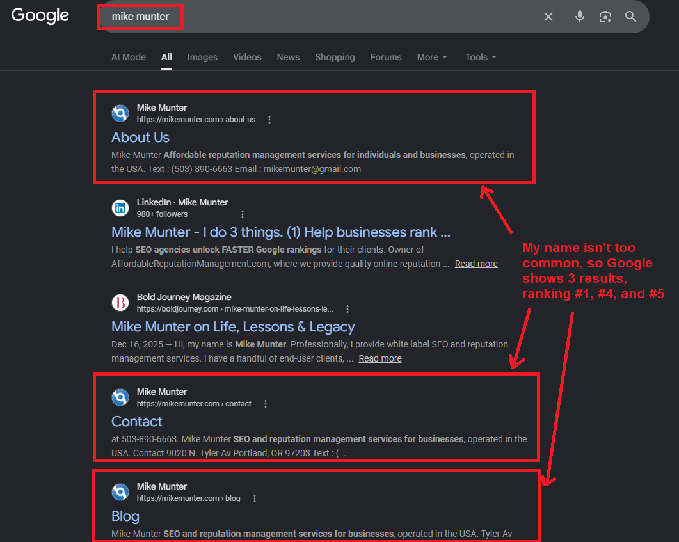679x542 pixels.
Task: Open options menu for the blog result
Action: click(255, 498)
